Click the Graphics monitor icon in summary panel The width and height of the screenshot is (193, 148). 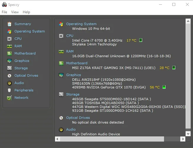click(61, 75)
